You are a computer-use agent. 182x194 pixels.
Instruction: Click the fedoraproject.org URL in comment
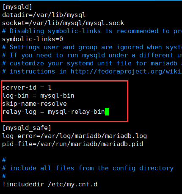tap(126, 71)
